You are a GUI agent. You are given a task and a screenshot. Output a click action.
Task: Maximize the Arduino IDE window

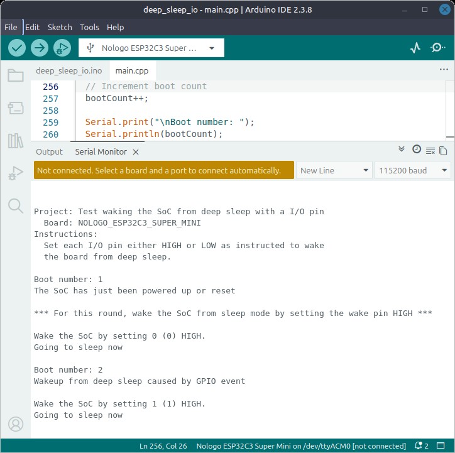coord(425,9)
